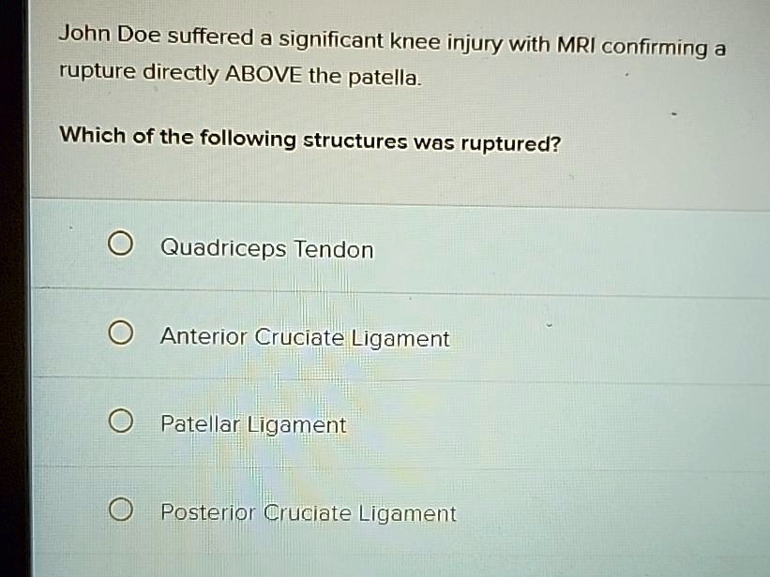
Task: Select the Posterior Cruciate Ligament radio button
Action: click(x=119, y=509)
